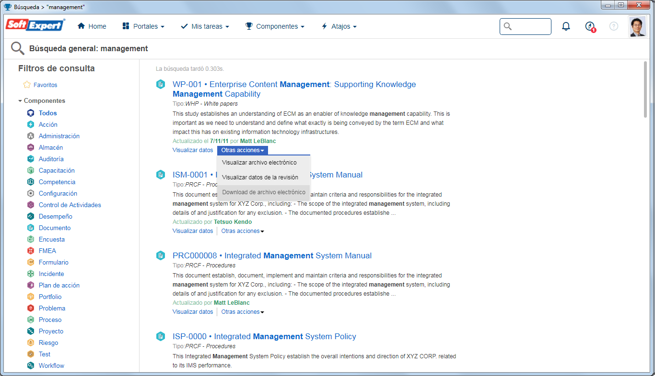The image size is (655, 376).
Task: Click the Plan de acción icon
Action: coord(31,285)
